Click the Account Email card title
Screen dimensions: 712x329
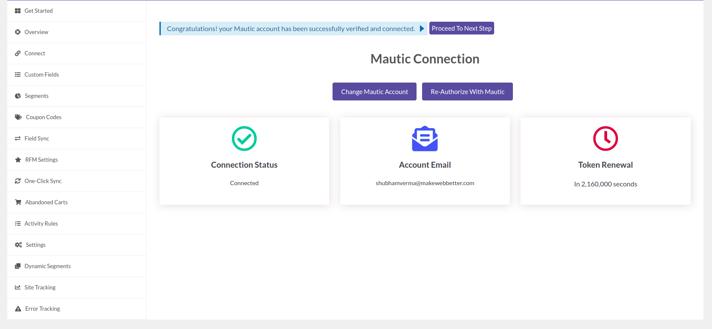425,165
